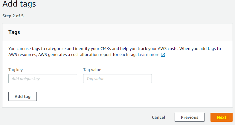This screenshot has width=235, height=125.
Task: Click the Step 2 of 5 indicator
Action: coord(13,16)
